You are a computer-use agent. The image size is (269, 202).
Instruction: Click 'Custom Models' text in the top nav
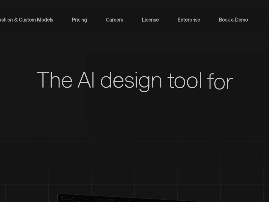pos(36,20)
